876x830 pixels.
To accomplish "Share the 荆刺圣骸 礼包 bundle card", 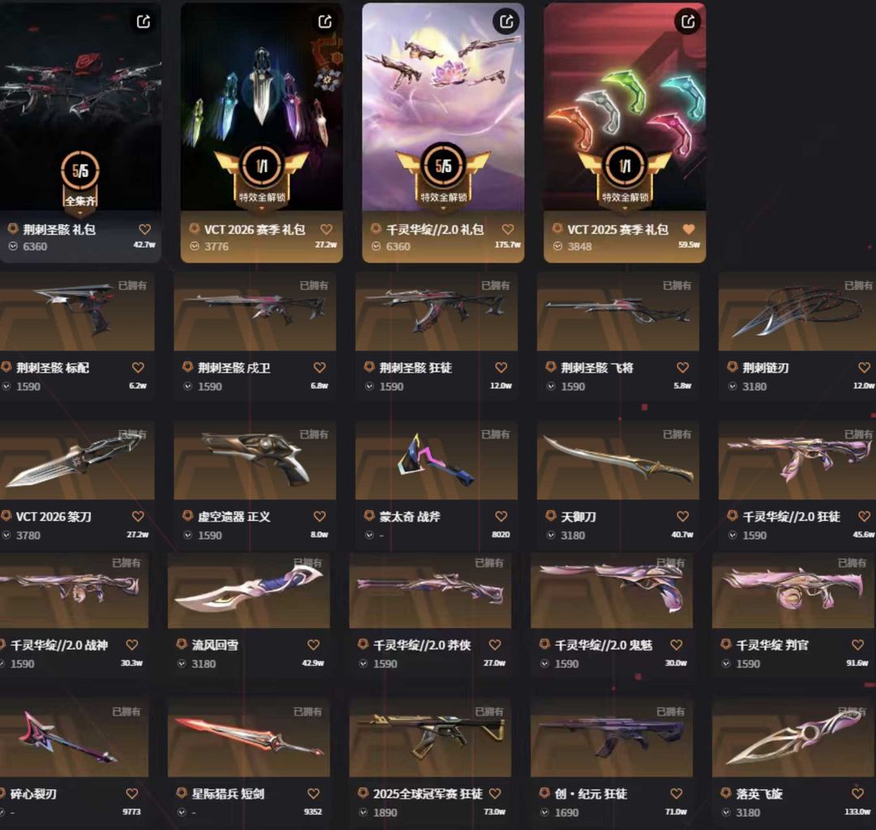I will pyautogui.click(x=144, y=22).
